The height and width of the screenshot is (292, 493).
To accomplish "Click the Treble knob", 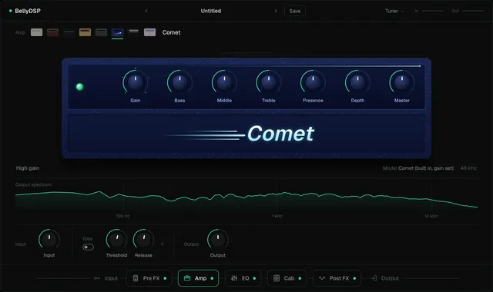I will tap(269, 82).
